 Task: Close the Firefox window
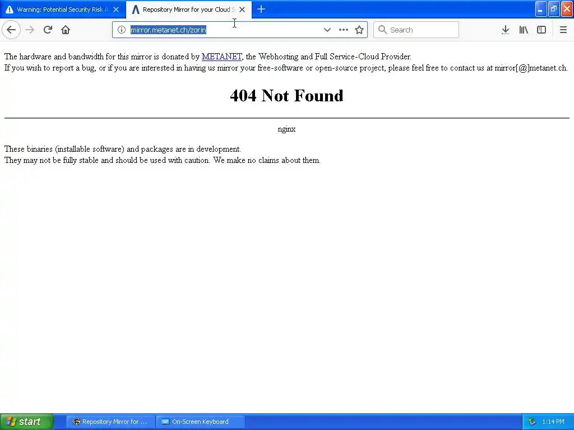click(x=567, y=9)
